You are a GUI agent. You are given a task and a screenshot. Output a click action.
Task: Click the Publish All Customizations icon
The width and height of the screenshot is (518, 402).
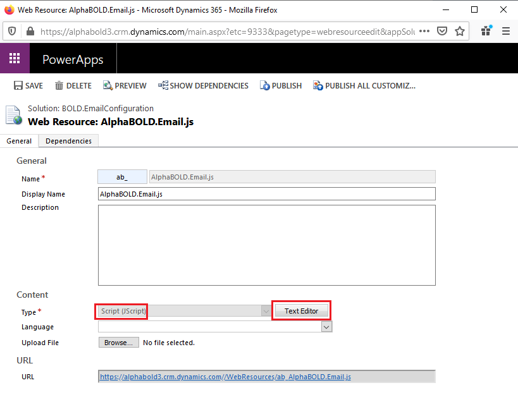coord(318,85)
